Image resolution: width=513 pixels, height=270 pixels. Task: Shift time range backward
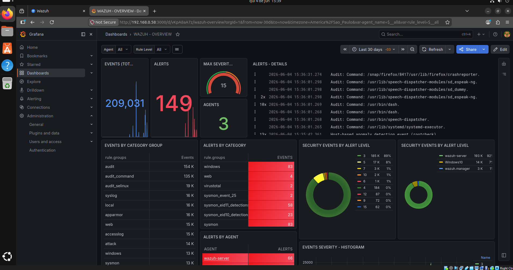(345, 49)
